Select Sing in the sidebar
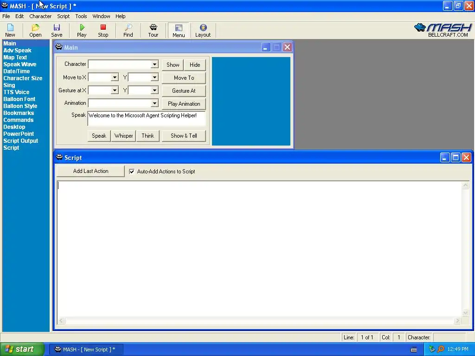Image resolution: width=475 pixels, height=356 pixels. [9, 85]
